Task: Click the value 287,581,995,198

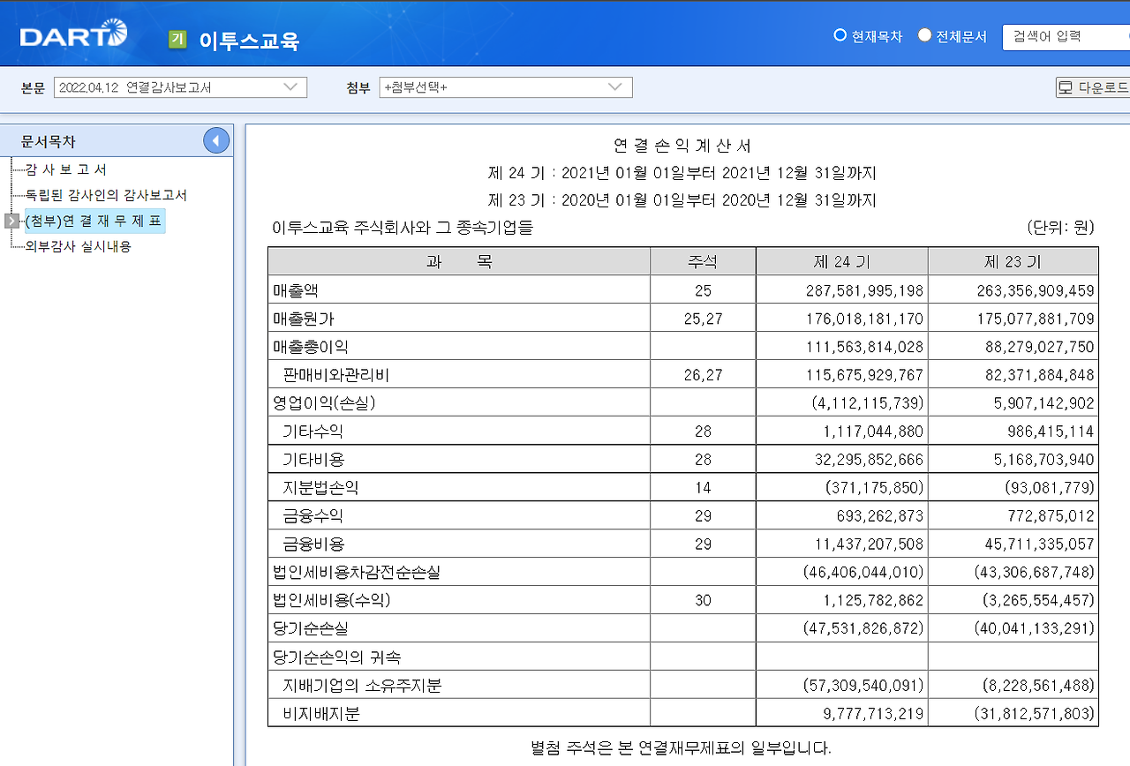Action: pyautogui.click(x=864, y=290)
